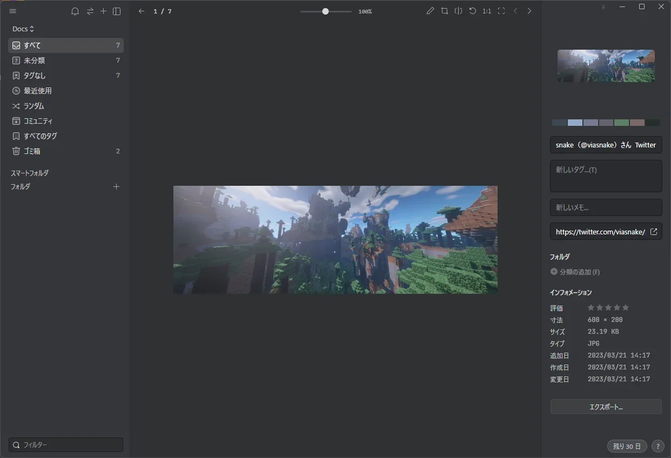Open the ゴミ箱 trash
Image resolution: width=671 pixels, height=458 pixels.
pos(66,151)
